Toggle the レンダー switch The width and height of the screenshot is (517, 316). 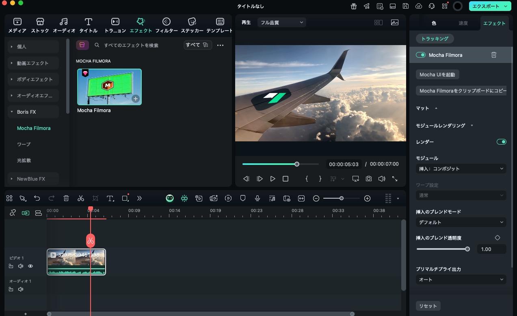(x=502, y=142)
